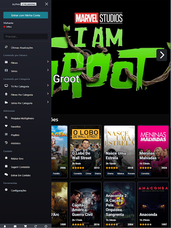Click the 2h 16min duration text

pos(111,164)
